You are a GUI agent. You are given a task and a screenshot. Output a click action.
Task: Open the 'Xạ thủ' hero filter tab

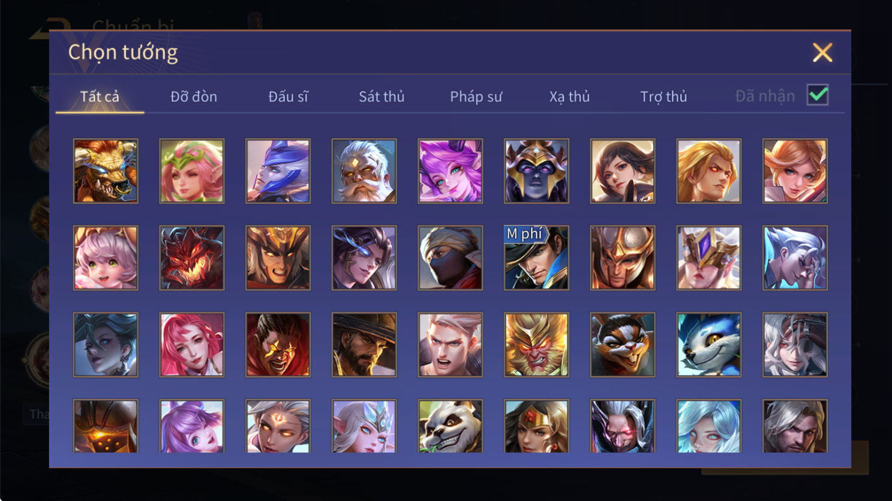click(569, 97)
